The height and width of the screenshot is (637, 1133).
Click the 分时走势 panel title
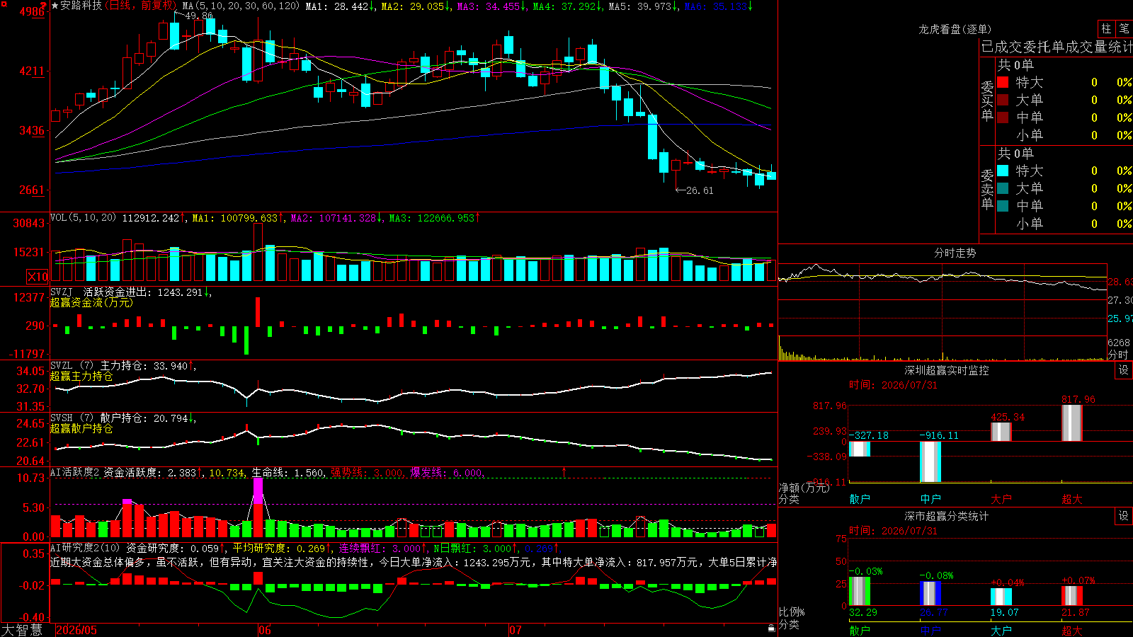955,253
